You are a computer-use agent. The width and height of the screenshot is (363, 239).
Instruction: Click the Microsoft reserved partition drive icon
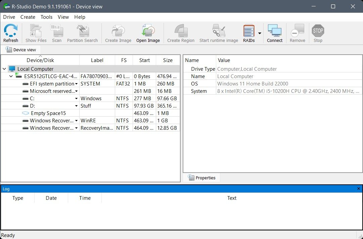pos(26,91)
